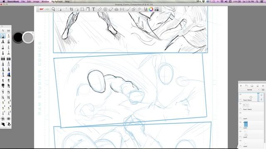Image resolution: width=266 pixels, height=149 pixels.
Task: Turn on the Perspective guides tool
Action: pyautogui.click(x=116, y=9)
